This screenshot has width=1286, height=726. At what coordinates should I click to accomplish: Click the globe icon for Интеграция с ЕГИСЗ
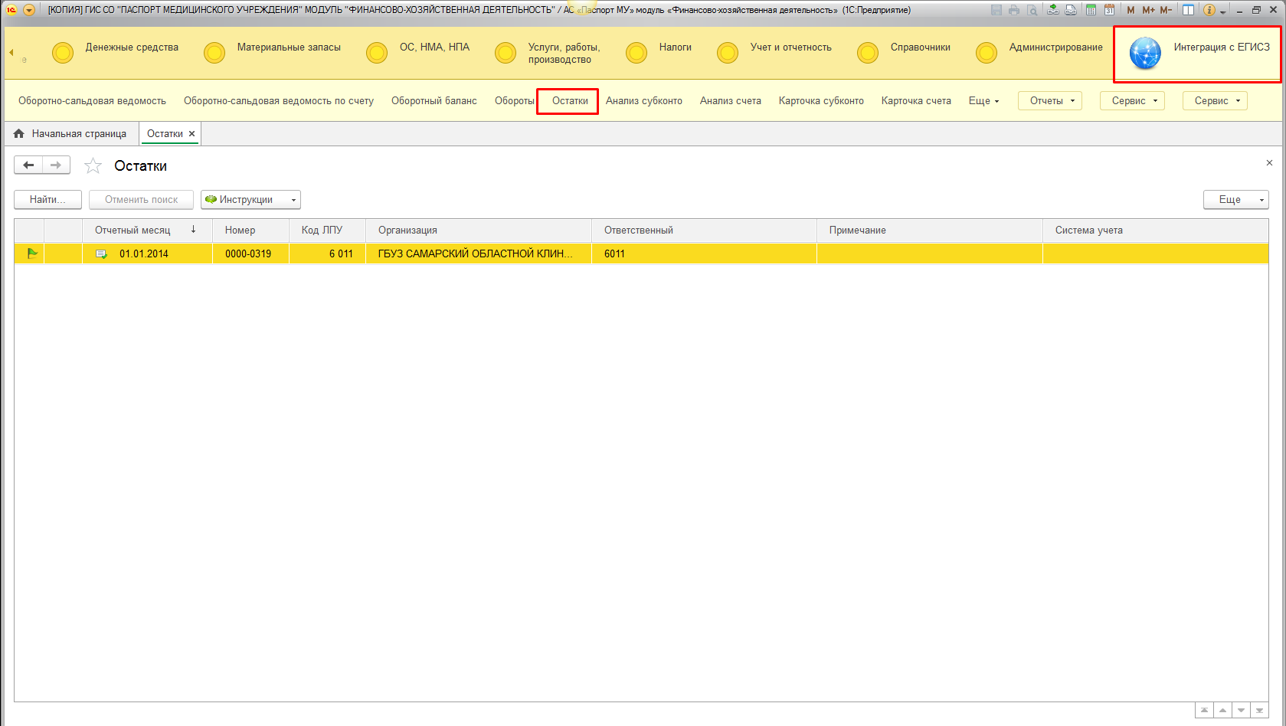(x=1145, y=54)
